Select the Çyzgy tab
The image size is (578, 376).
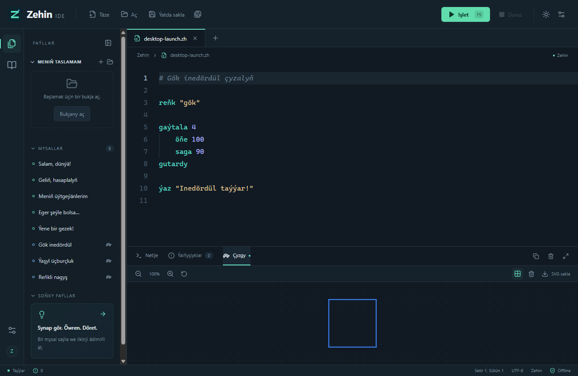pos(237,255)
